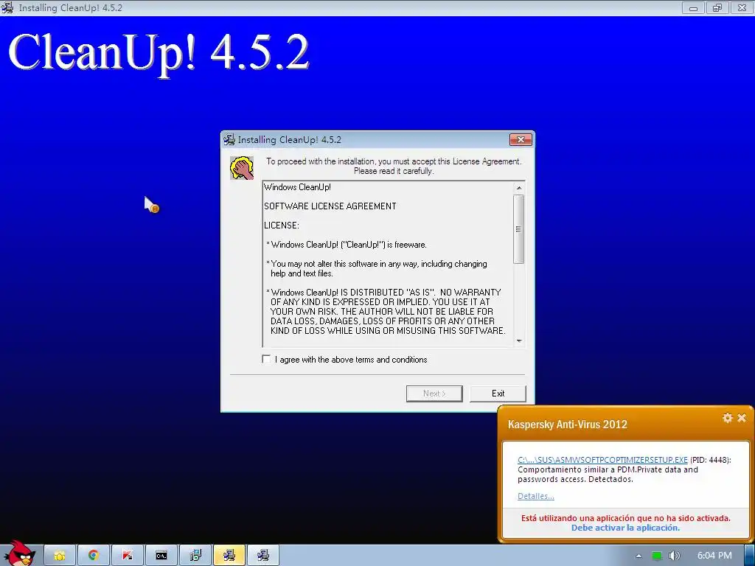755x566 pixels.
Task: Click the Debe activar la aplicación link
Action: tap(625, 528)
